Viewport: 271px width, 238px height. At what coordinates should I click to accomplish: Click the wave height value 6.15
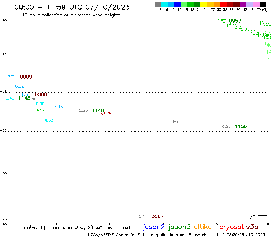[59, 107]
